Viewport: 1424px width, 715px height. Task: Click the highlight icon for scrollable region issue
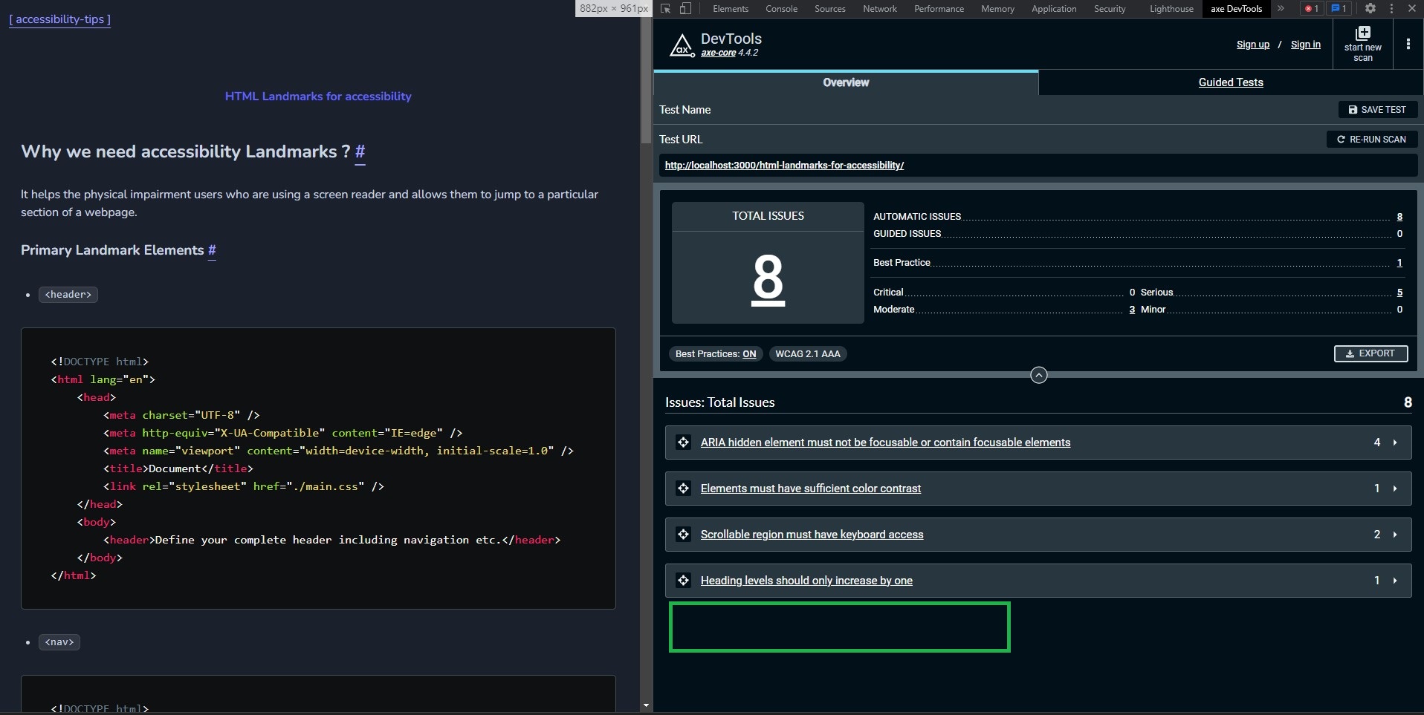point(683,535)
